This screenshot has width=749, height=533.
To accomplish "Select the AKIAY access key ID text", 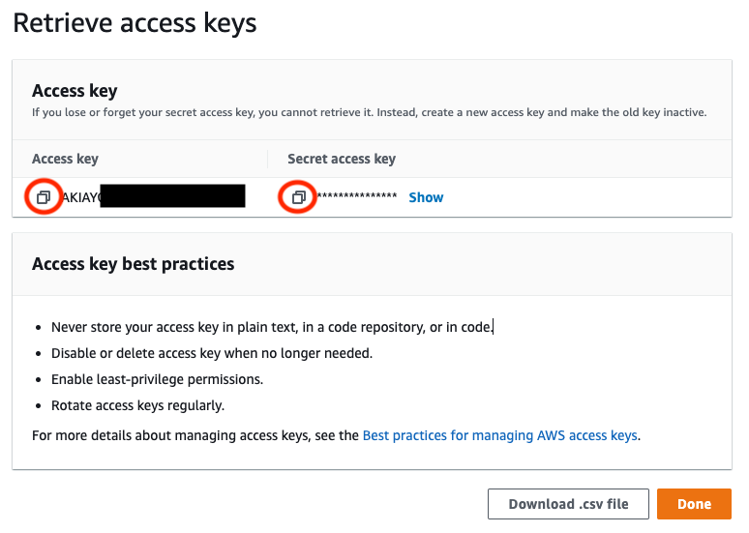I will pyautogui.click(x=81, y=197).
